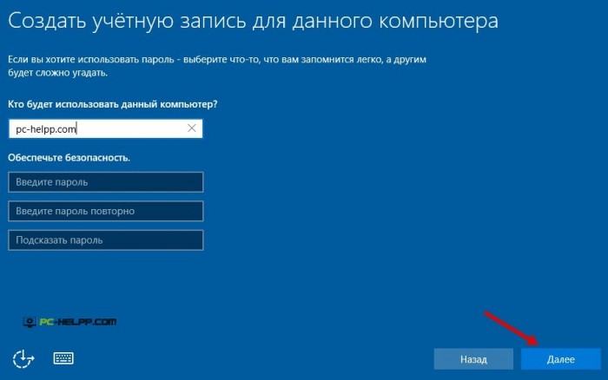Click the label 'Обеспечьте безопасность.'

69,158
